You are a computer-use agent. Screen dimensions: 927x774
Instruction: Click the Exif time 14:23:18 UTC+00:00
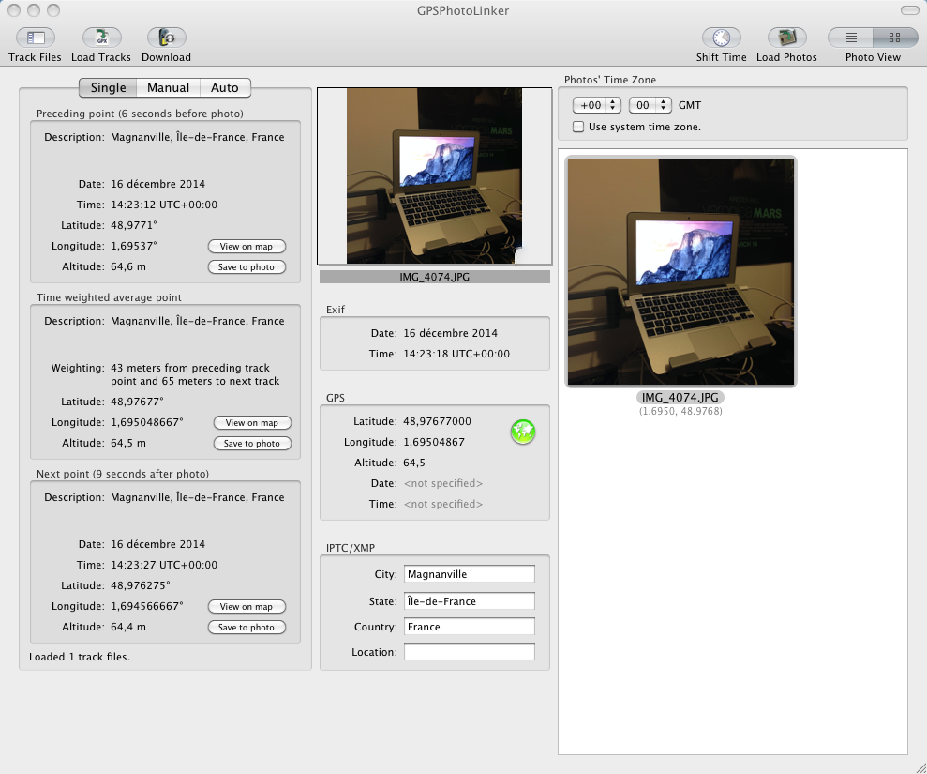456,354
